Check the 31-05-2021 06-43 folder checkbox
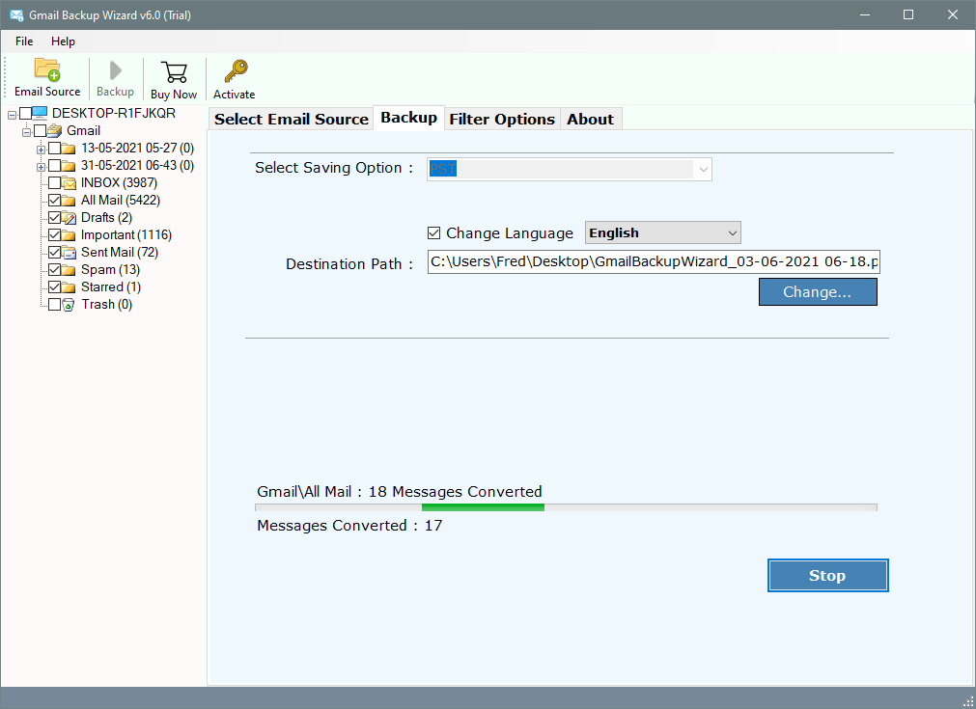The height and width of the screenshot is (709, 976). pyautogui.click(x=55, y=166)
